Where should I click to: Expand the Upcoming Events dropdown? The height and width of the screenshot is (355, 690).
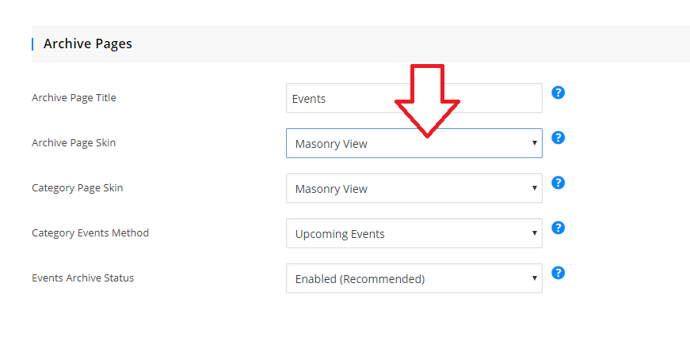[x=414, y=233]
